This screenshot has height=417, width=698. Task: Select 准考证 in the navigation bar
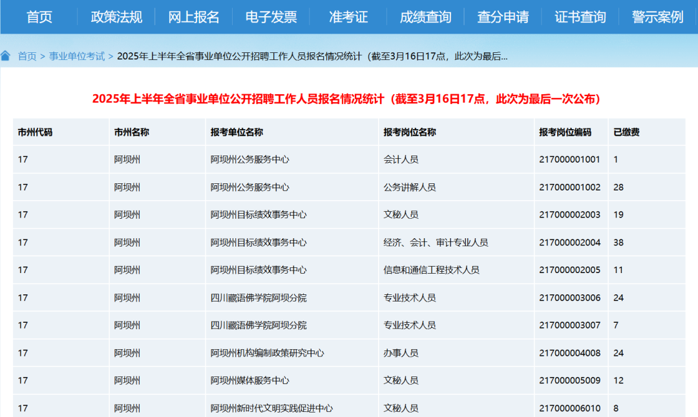348,17
